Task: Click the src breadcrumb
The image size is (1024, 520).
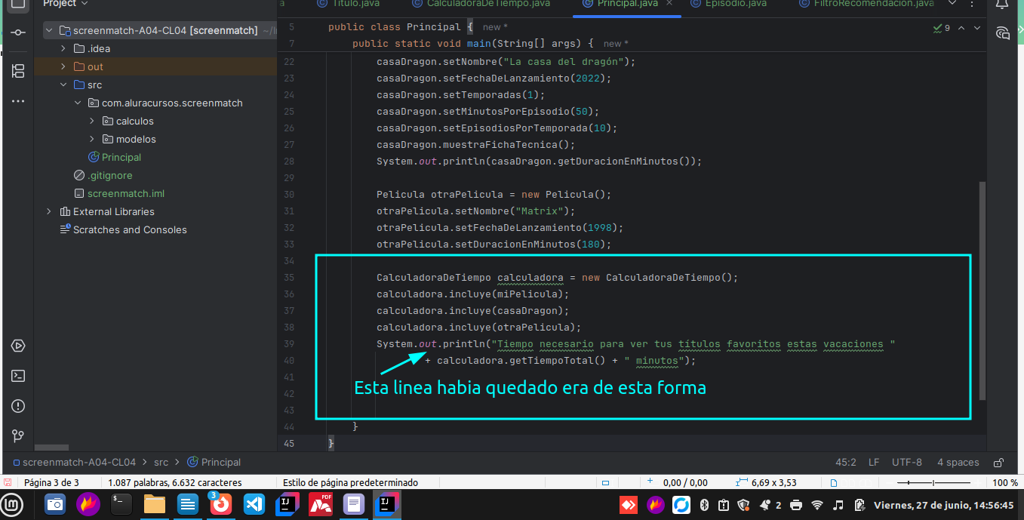Action: 161,462
